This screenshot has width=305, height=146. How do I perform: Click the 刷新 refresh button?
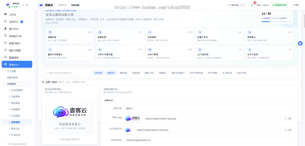pos(296,5)
